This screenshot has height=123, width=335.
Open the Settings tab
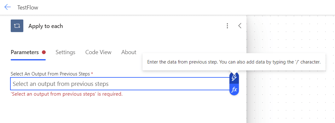pyautogui.click(x=65, y=52)
